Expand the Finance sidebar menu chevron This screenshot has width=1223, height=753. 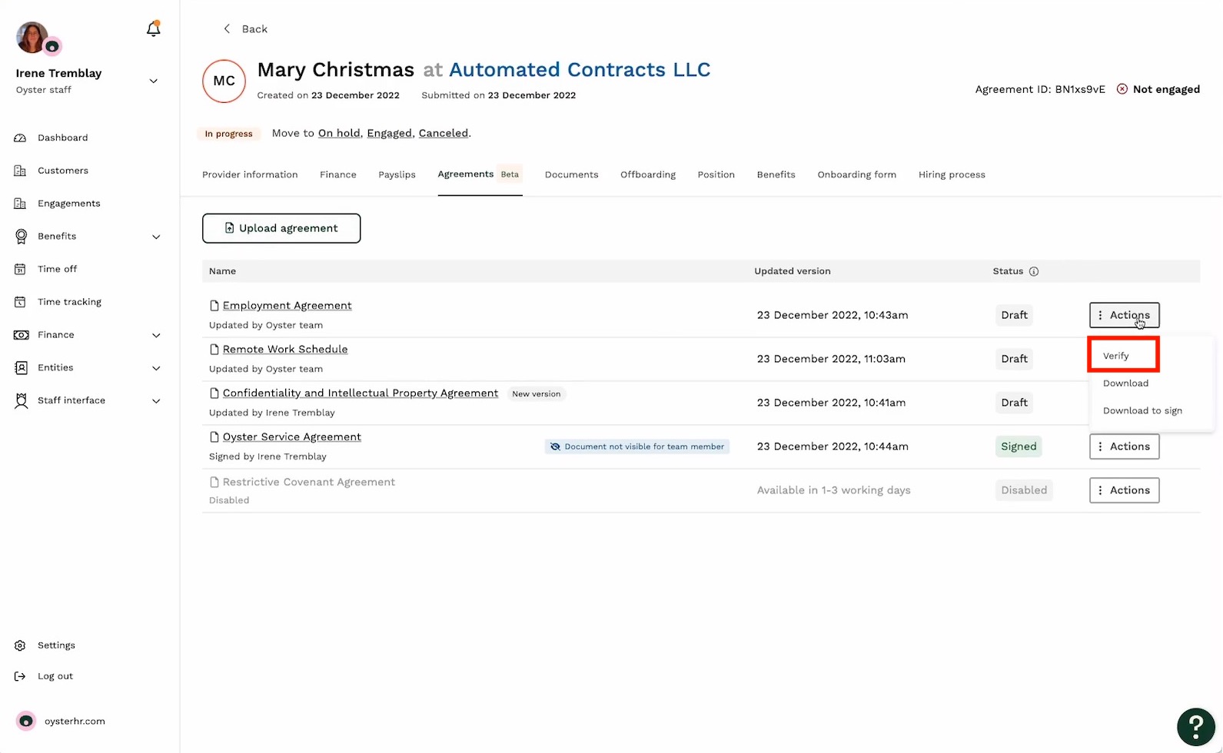[156, 335]
